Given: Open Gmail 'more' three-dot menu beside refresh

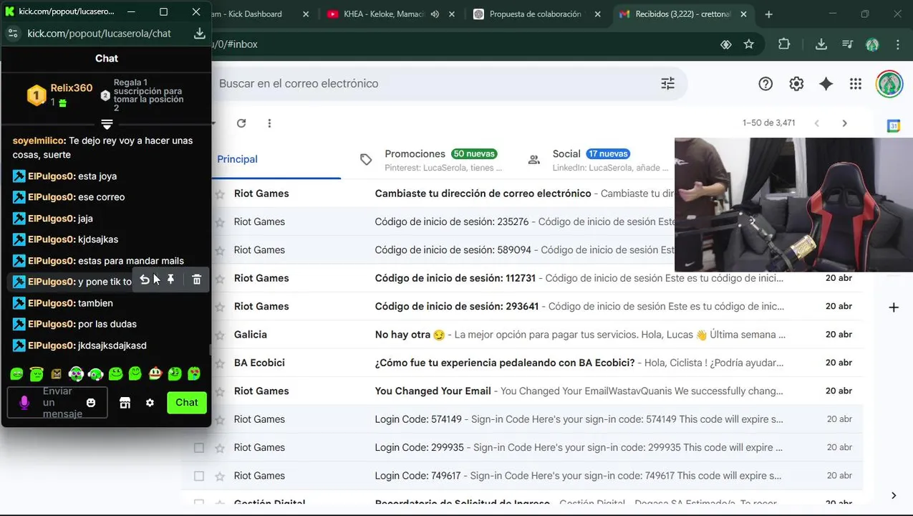Looking at the screenshot, I should coord(269,123).
